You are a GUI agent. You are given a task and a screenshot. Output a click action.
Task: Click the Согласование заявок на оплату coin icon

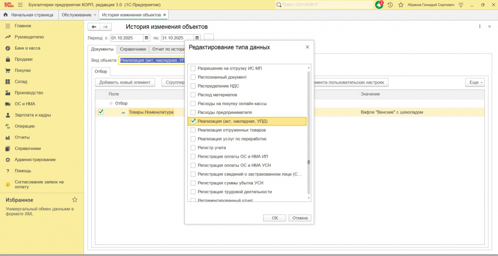click(x=8, y=184)
